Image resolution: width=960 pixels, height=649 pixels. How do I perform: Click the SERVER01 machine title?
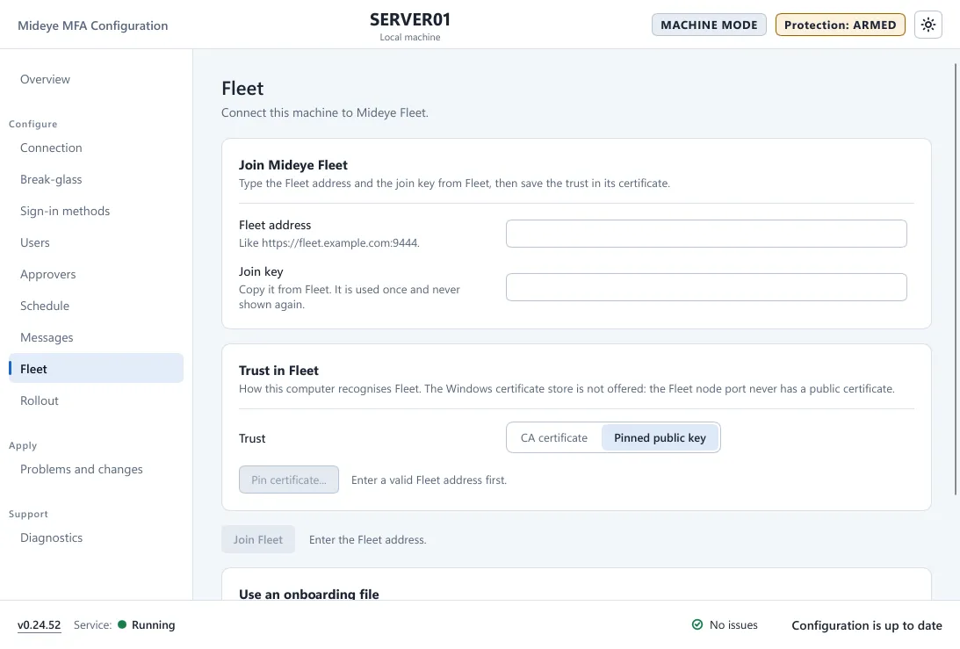tap(410, 19)
